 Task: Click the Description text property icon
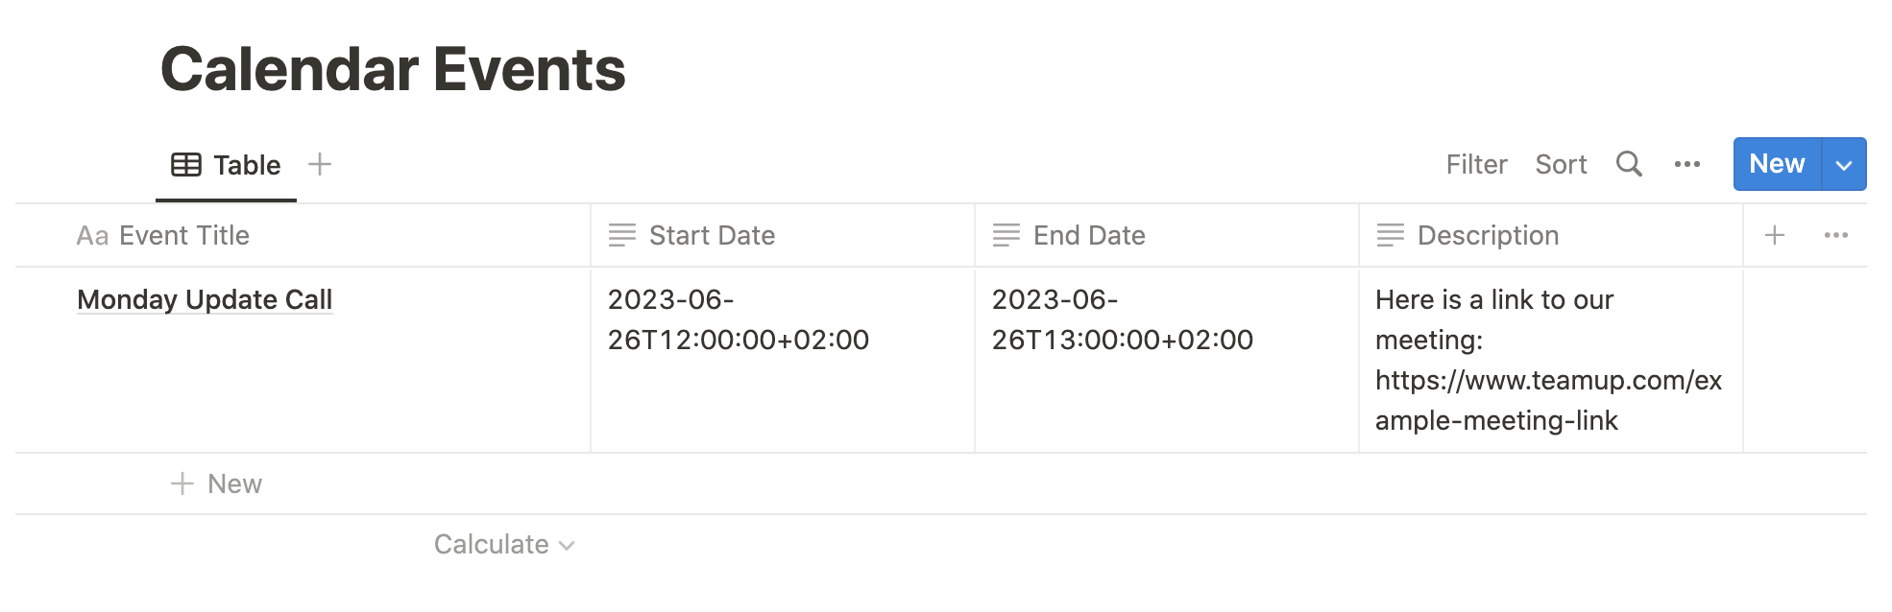[x=1391, y=235]
